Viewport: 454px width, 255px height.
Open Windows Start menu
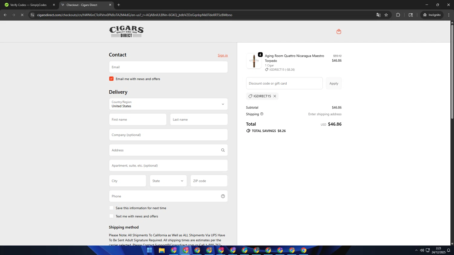point(150,250)
